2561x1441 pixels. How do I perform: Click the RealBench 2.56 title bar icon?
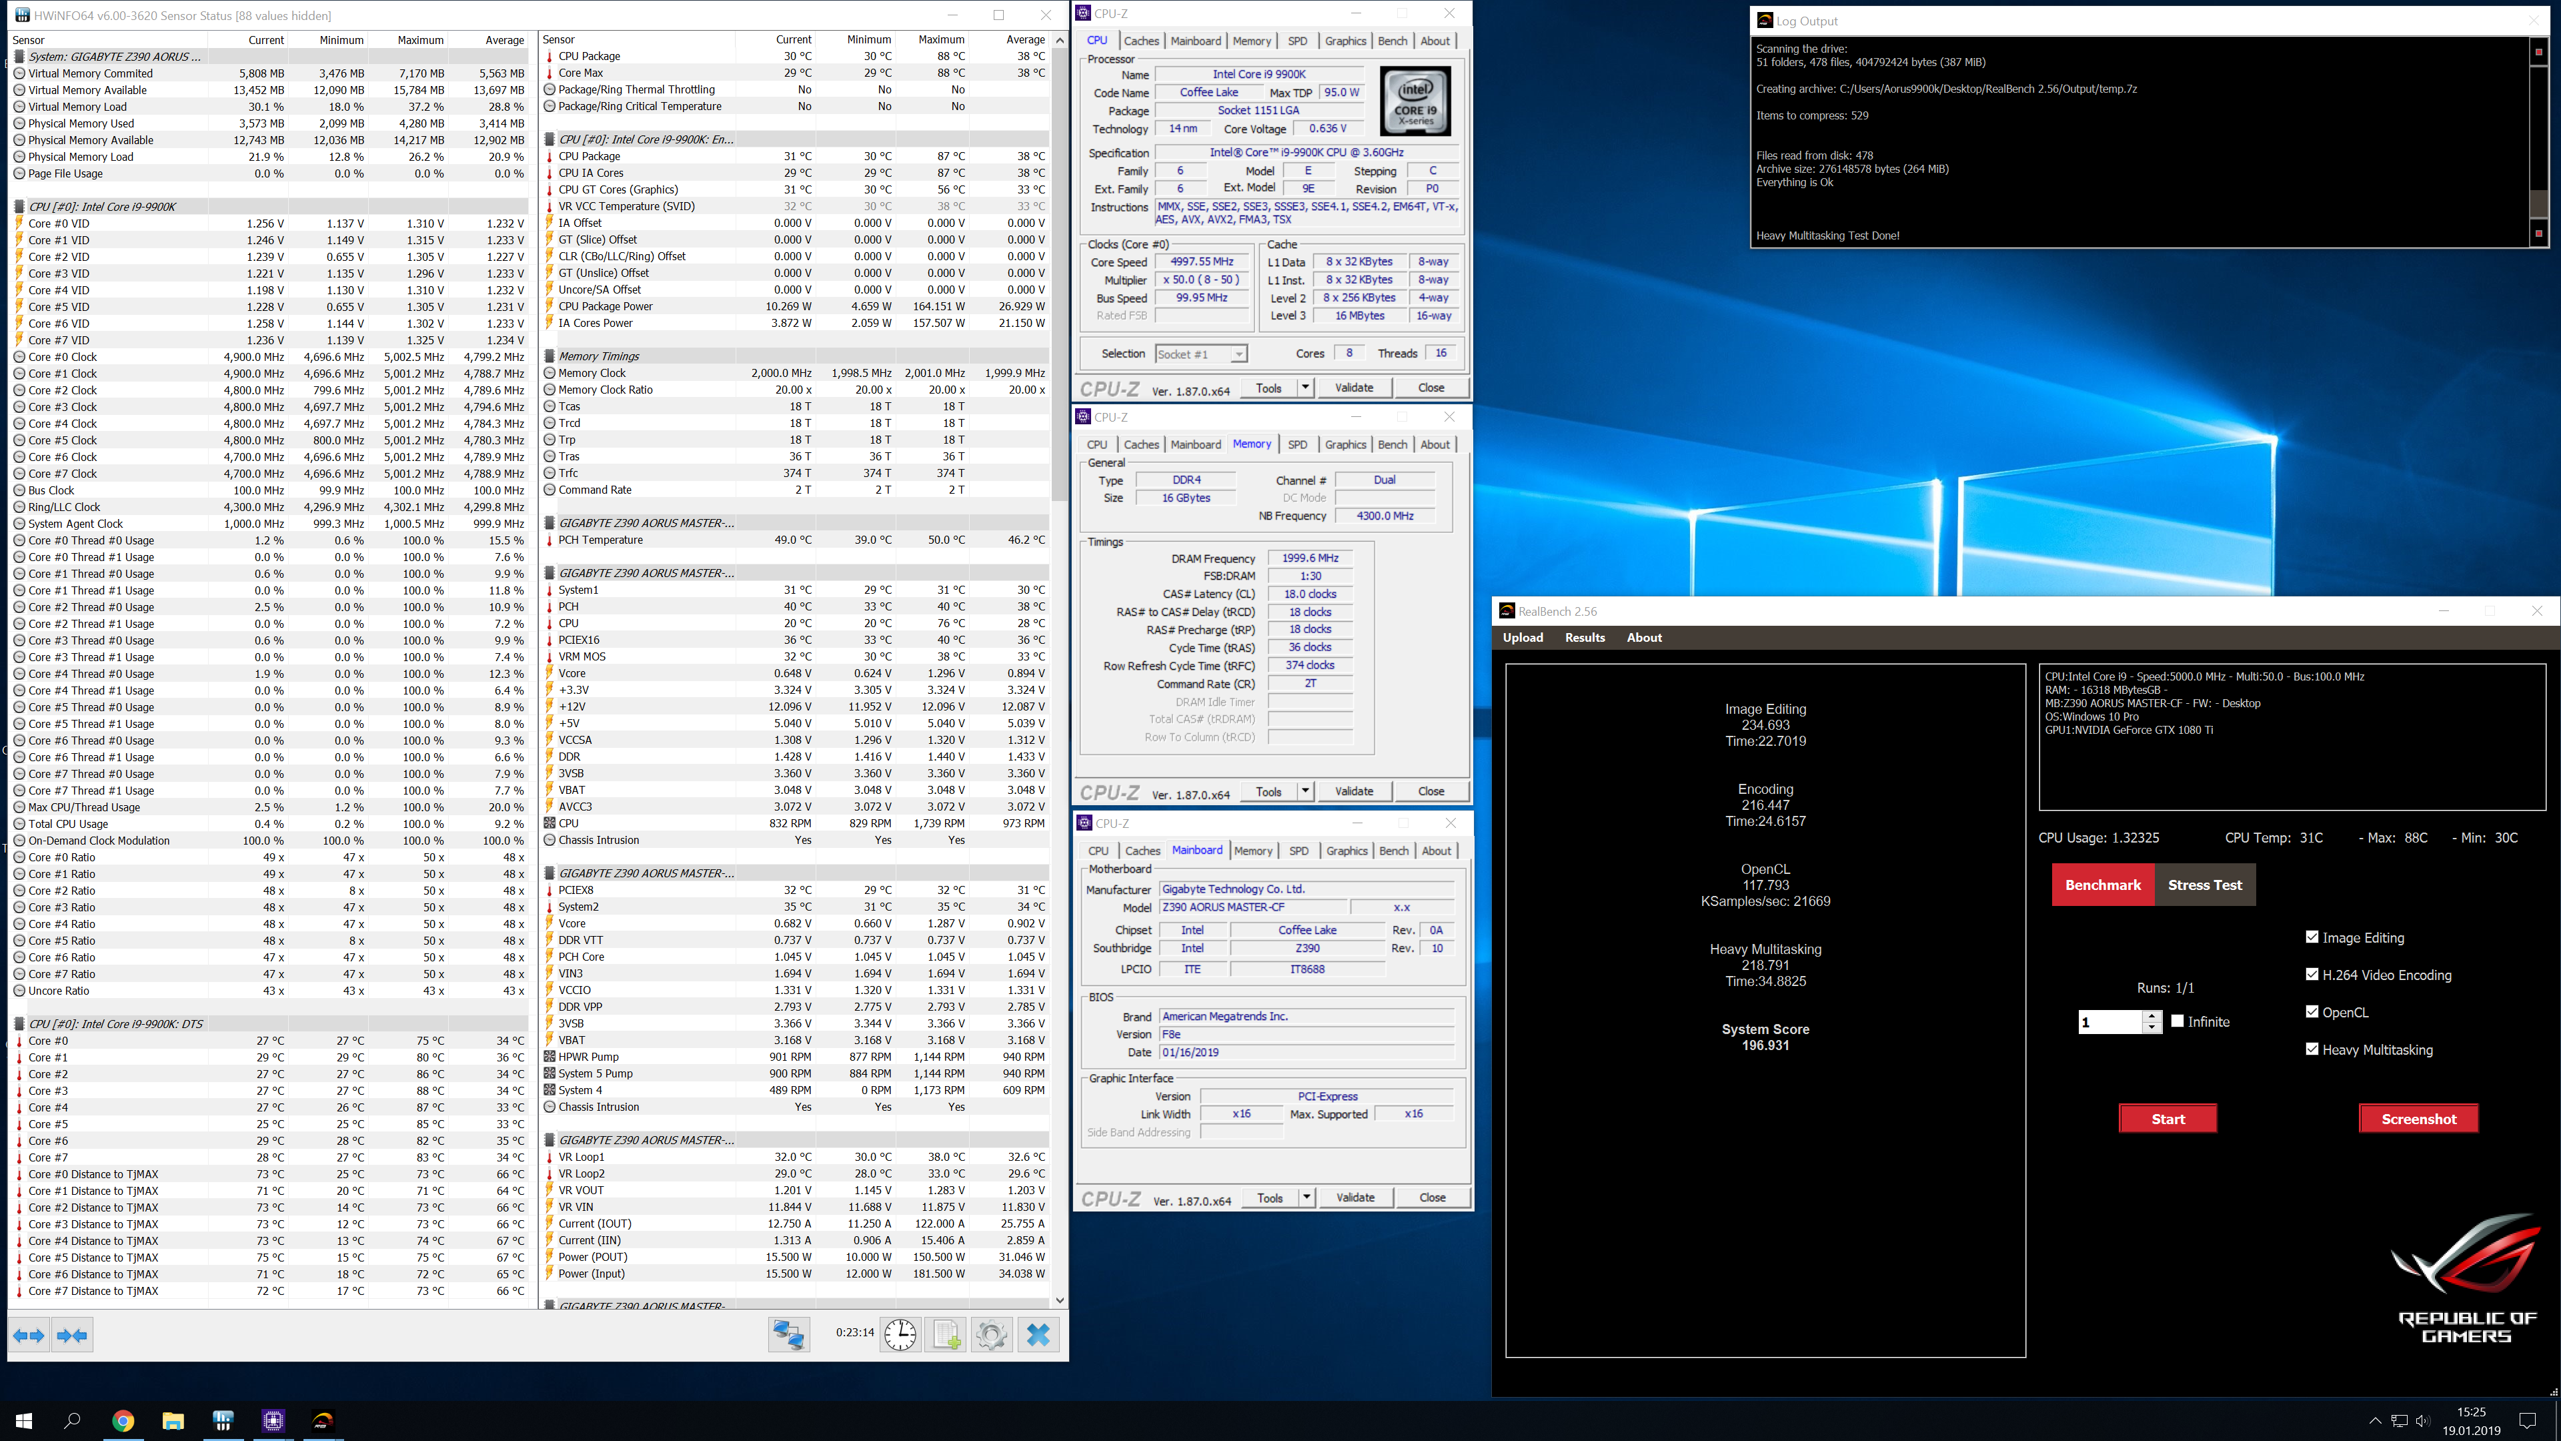(1507, 610)
